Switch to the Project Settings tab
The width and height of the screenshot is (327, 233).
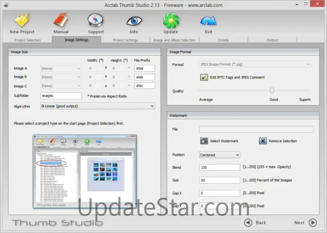pyautogui.click(x=125, y=40)
